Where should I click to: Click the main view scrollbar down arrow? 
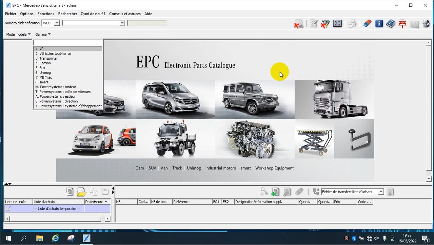pyautogui.click(x=429, y=179)
